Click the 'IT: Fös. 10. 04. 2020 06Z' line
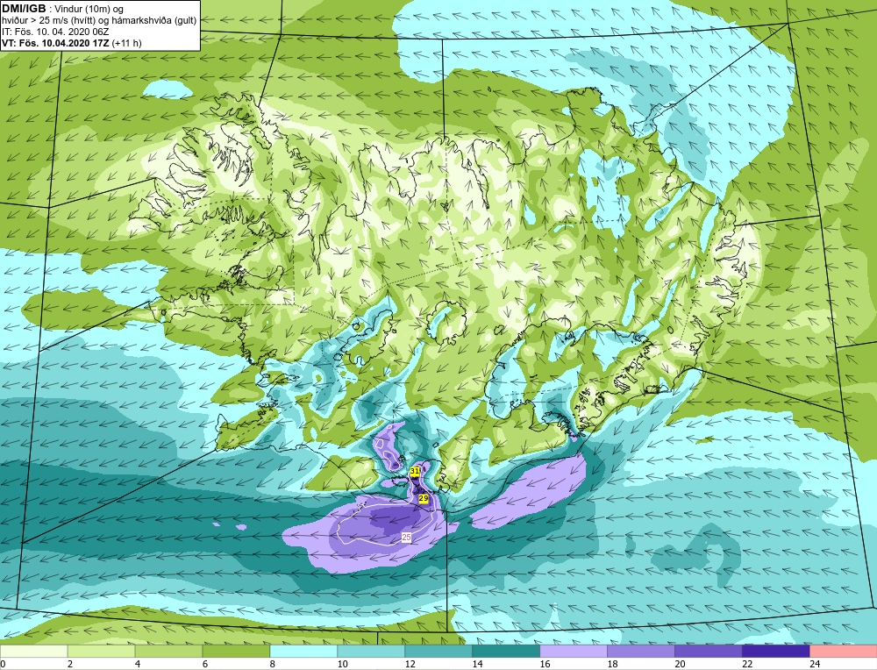 point(55,32)
